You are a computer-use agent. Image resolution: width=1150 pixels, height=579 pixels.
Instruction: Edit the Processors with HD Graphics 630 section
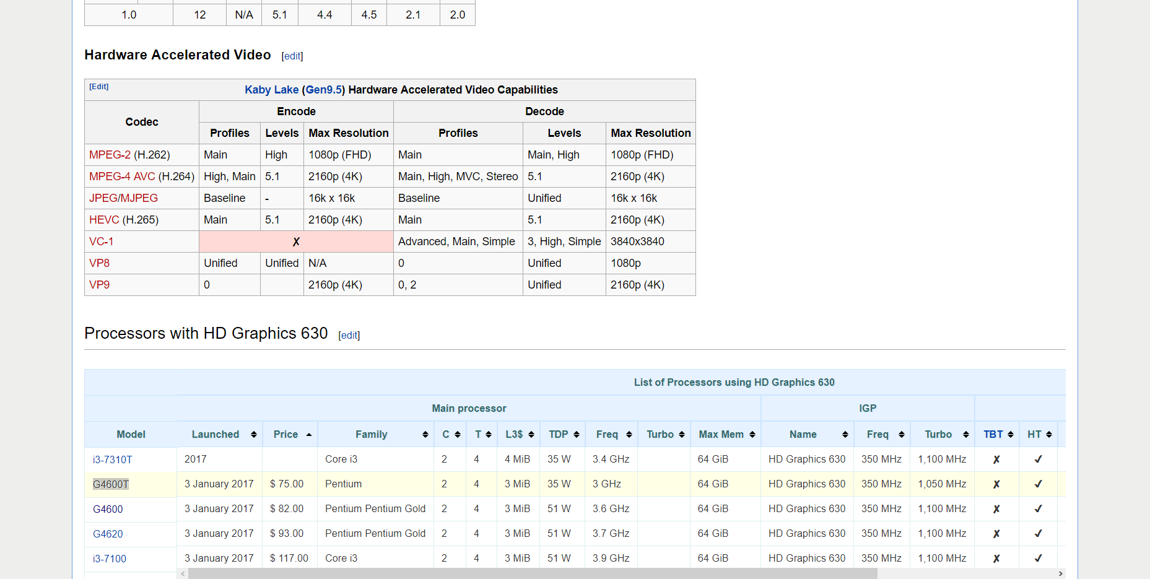pos(349,335)
